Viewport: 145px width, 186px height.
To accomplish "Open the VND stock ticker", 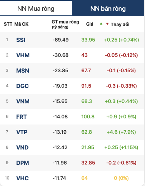I will click(x=22, y=148).
